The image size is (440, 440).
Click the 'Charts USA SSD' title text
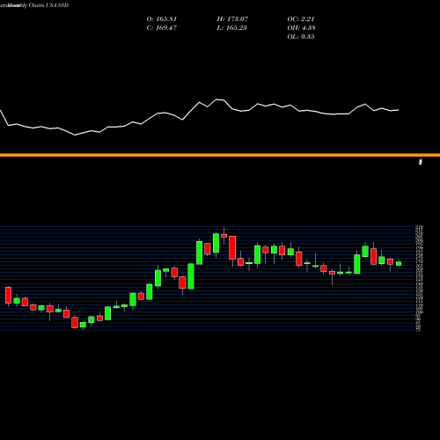pos(48,5)
